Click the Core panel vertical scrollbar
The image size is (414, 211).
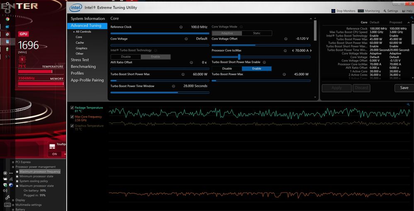pyautogui.click(x=315, y=30)
